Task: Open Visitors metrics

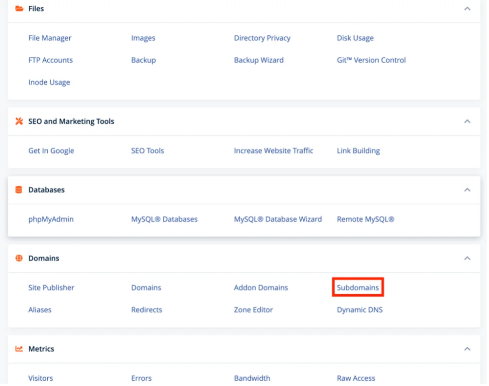Action: point(41,378)
